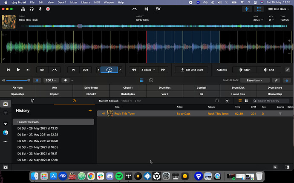The height and width of the screenshot is (183, 294).
Task: Open the TIDAL source sidebar icon
Action: pyautogui.click(x=6, y=124)
